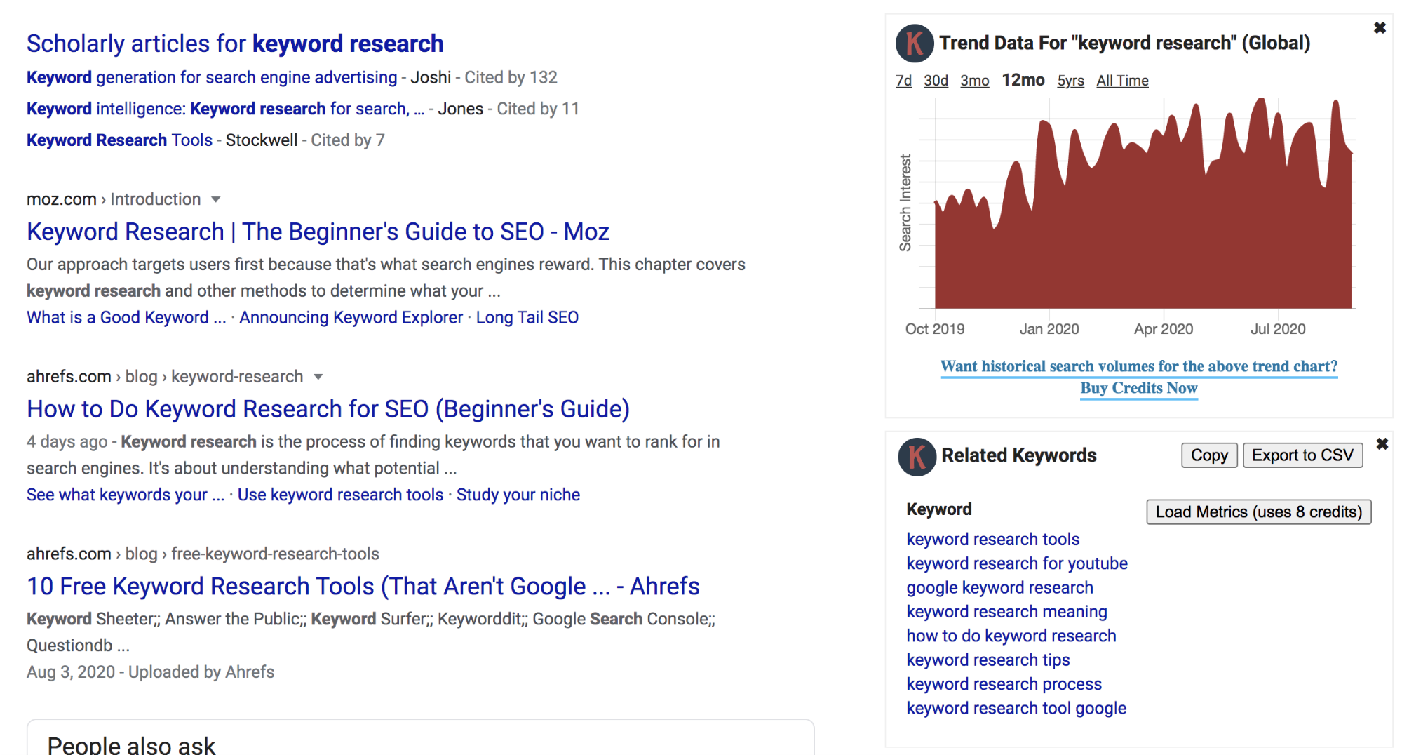View All Time trend data
This screenshot has height=755, width=1402.
[x=1122, y=81]
